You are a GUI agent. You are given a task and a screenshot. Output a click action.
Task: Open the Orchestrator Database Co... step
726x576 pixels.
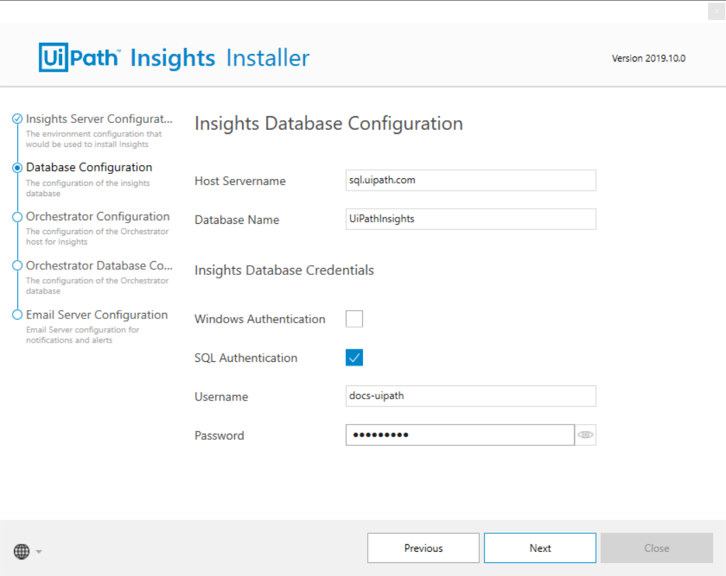coord(99,266)
